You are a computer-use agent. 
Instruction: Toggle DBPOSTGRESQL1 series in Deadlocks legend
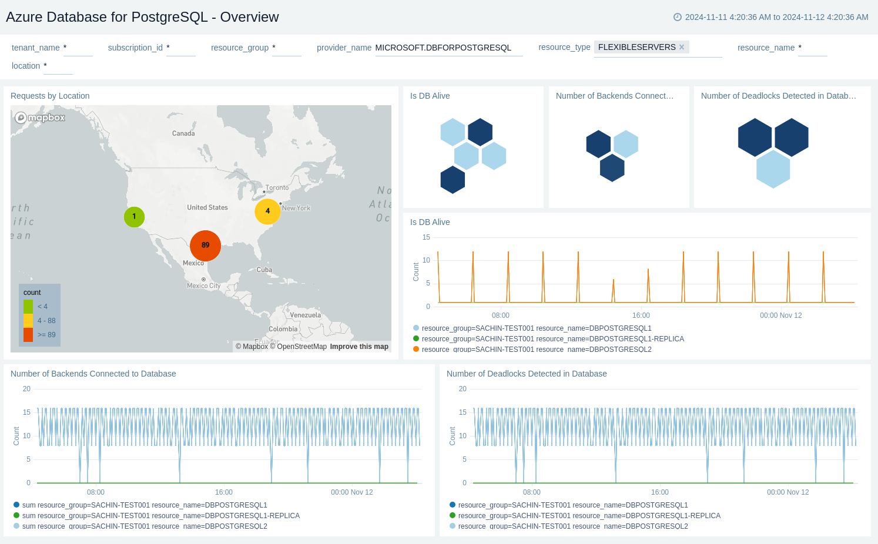coord(569,505)
